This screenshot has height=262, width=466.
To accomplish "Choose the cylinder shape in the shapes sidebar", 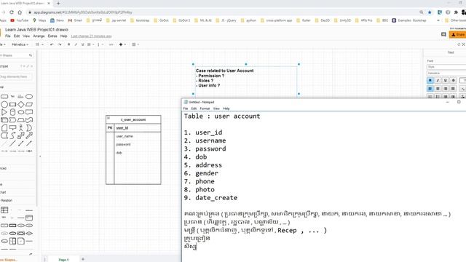I will (x=12, y=112).
